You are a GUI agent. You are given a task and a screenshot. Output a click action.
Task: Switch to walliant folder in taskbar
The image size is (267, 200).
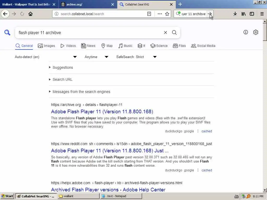[x=78, y=196]
